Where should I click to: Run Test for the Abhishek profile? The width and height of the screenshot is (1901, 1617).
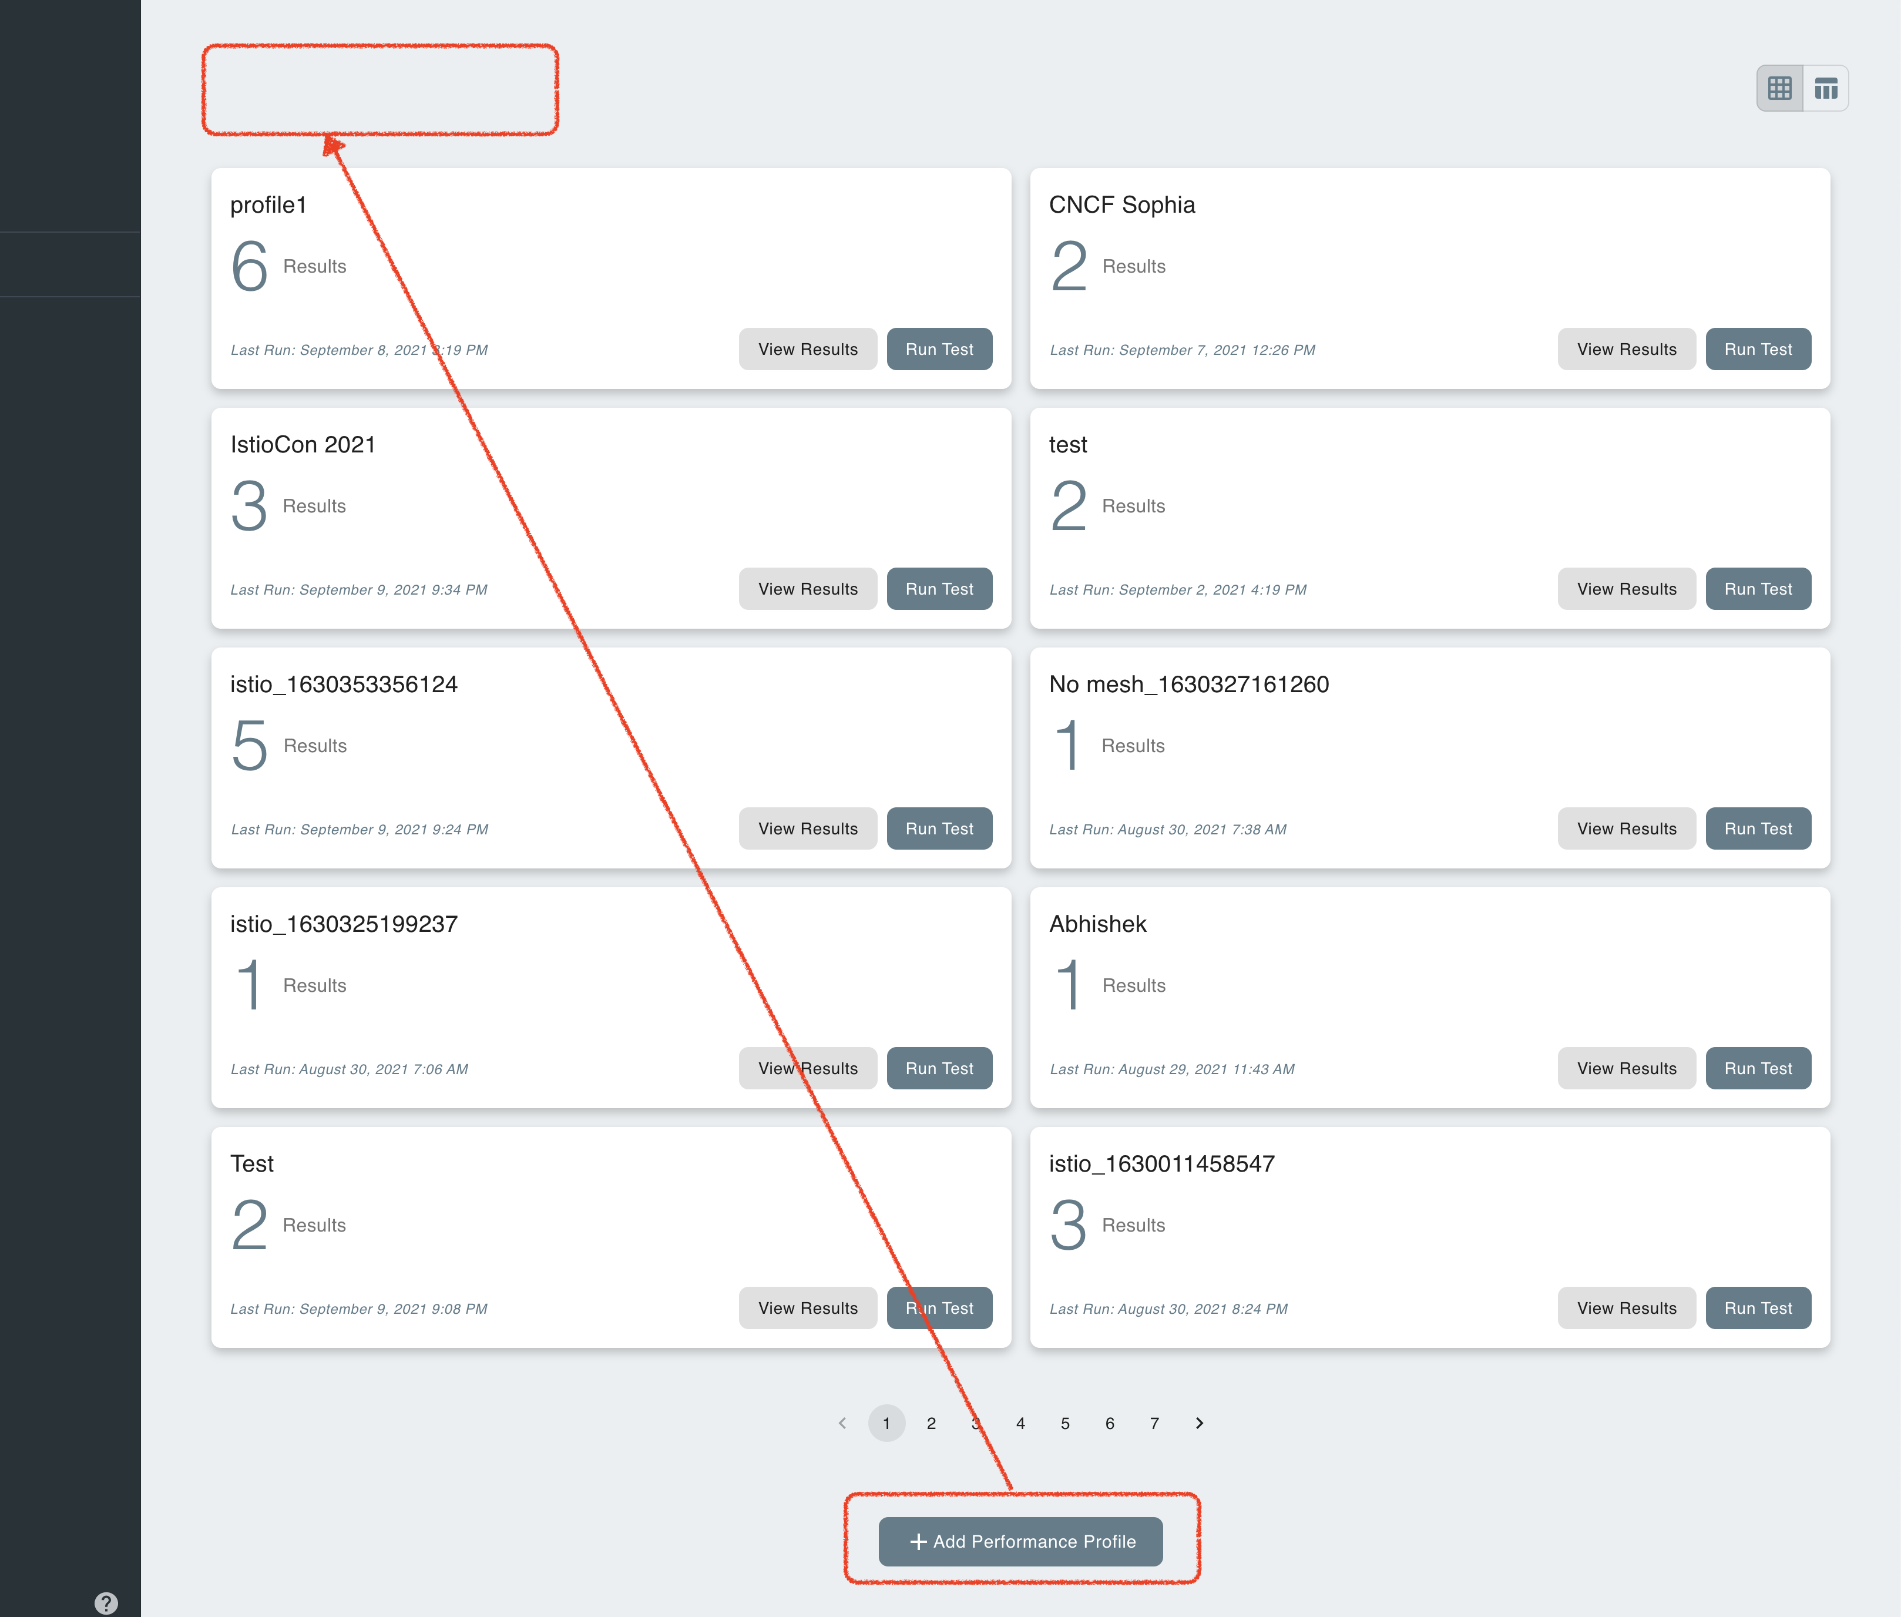coord(1758,1068)
